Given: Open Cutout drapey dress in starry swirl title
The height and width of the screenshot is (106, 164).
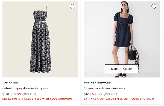Looking at the screenshot, I should click(26, 88).
